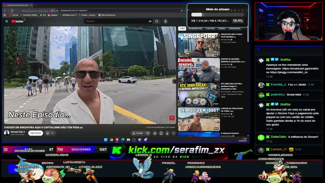Open the UÉ, AQUI TEM ISSO? thumbnail
325x183 pixels.
coord(199,119)
